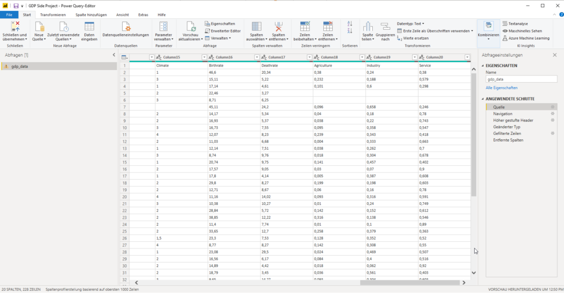Click Daten eingeben icon

(89, 26)
